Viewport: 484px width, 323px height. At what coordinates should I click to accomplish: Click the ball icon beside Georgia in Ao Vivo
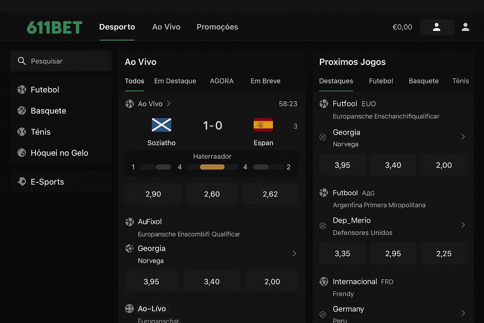tap(130, 249)
